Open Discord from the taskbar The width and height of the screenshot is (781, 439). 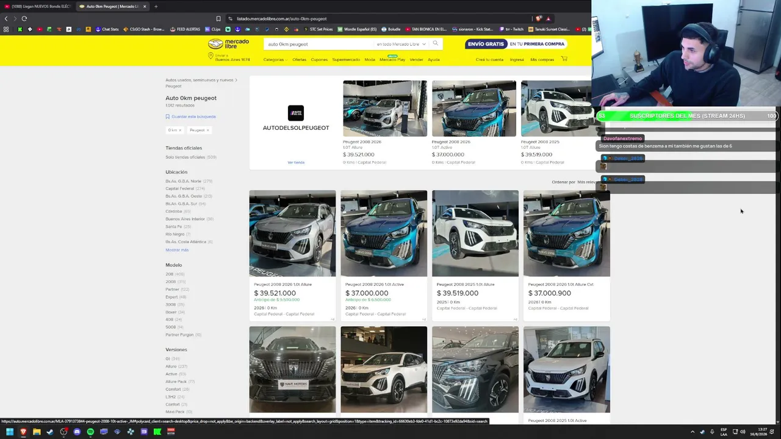click(77, 432)
